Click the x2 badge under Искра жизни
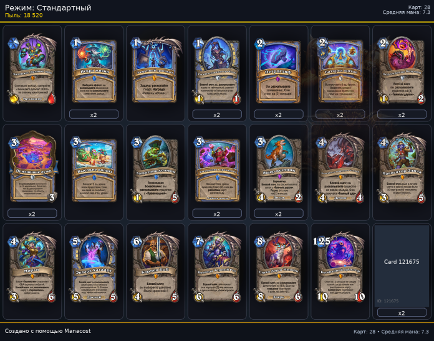434x341 pixels. 94,114
